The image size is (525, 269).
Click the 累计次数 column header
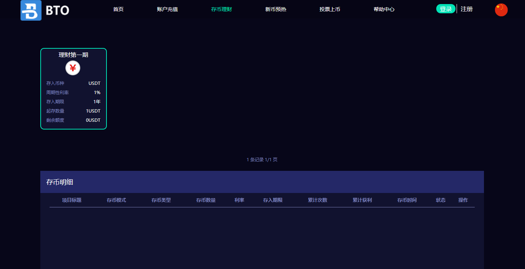[318, 200]
